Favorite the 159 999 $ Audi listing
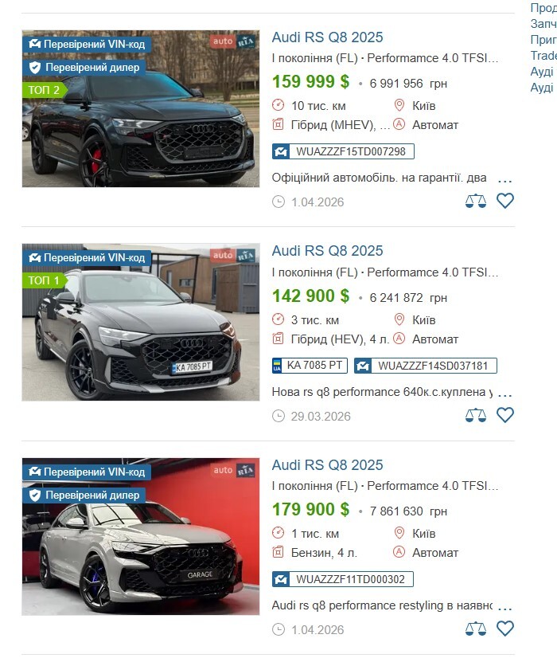The width and height of the screenshot is (557, 658). [505, 202]
